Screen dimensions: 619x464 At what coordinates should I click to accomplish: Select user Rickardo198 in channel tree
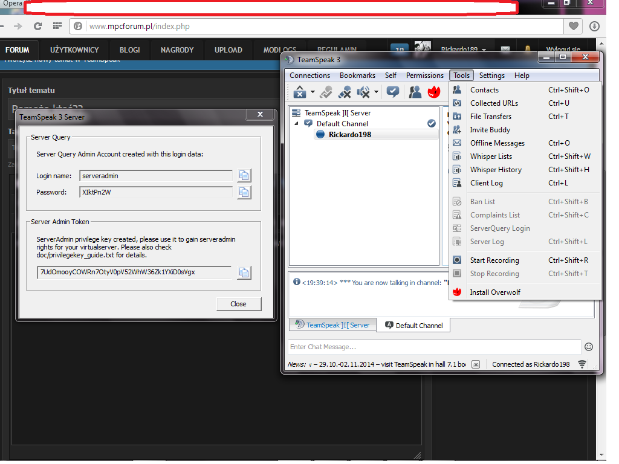tap(350, 135)
